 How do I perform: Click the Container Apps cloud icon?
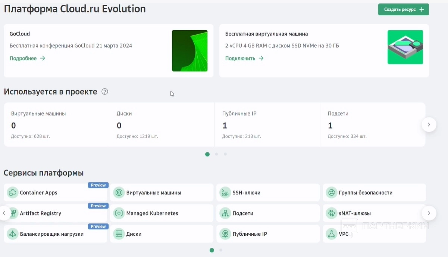coord(13,193)
